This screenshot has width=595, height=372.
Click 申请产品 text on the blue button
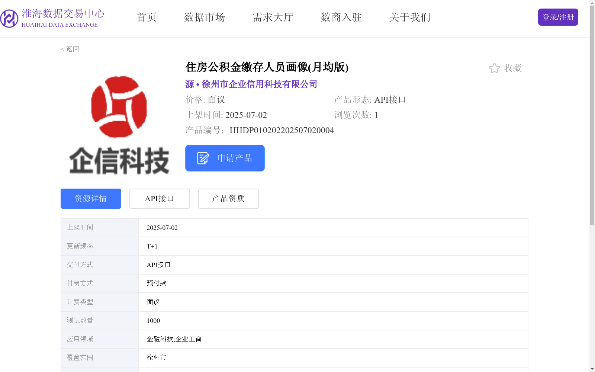click(235, 158)
